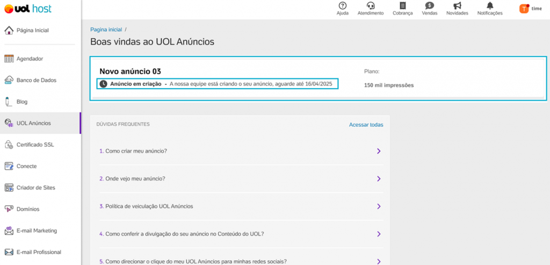
Task: Click the Blog pencil icon
Action: click(x=8, y=102)
